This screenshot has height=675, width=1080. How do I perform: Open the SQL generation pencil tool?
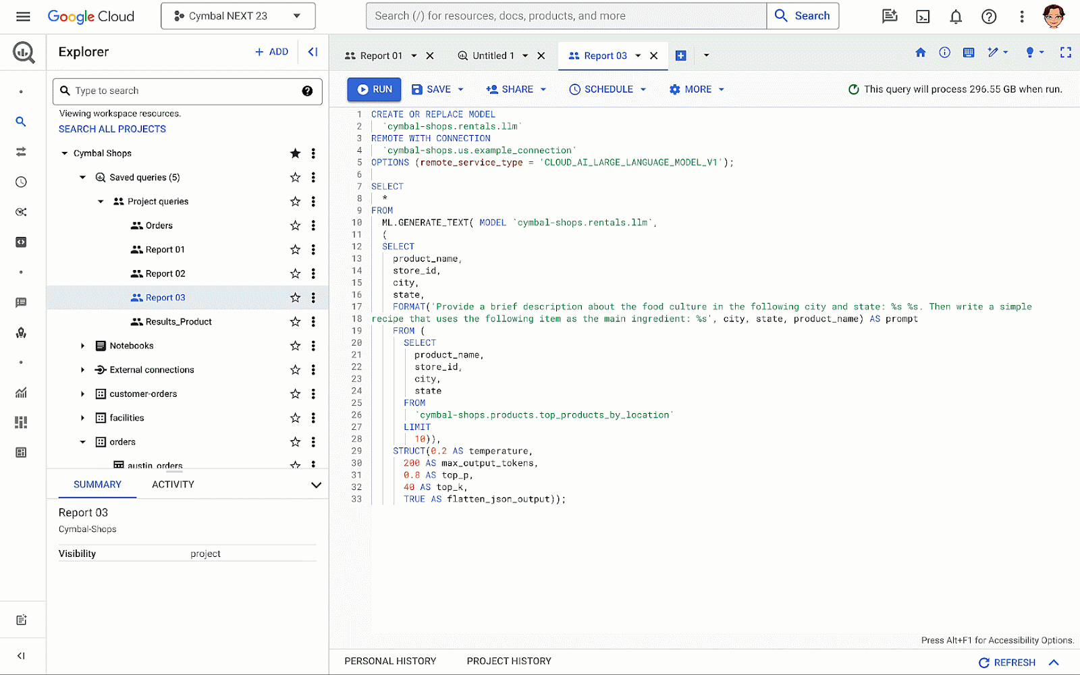click(997, 52)
